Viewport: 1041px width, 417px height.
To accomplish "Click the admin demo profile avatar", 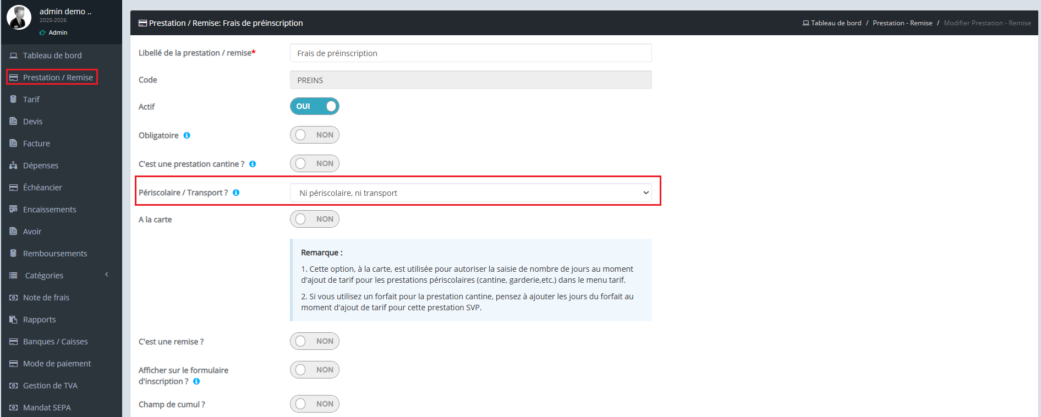I will click(19, 18).
